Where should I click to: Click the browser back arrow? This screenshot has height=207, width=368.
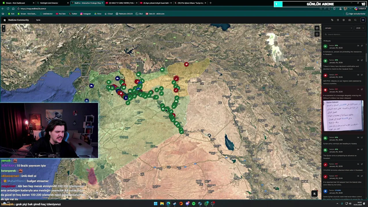pos(3,9)
